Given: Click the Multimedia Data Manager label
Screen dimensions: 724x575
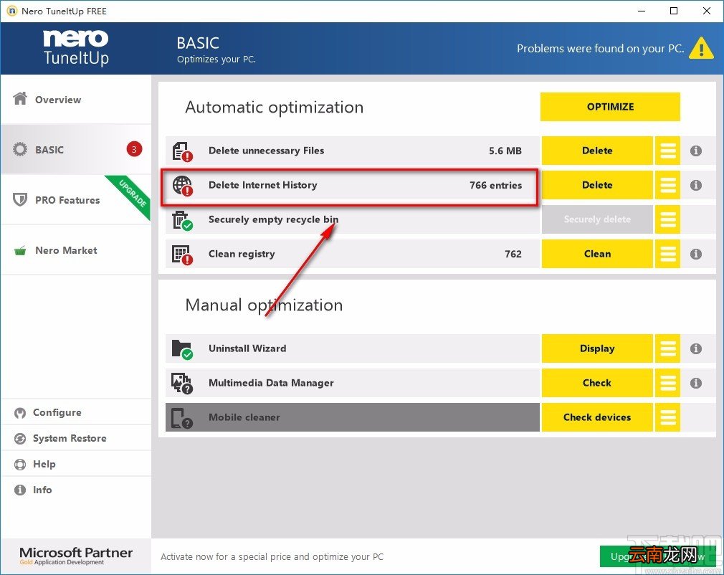Looking at the screenshot, I should 271,383.
